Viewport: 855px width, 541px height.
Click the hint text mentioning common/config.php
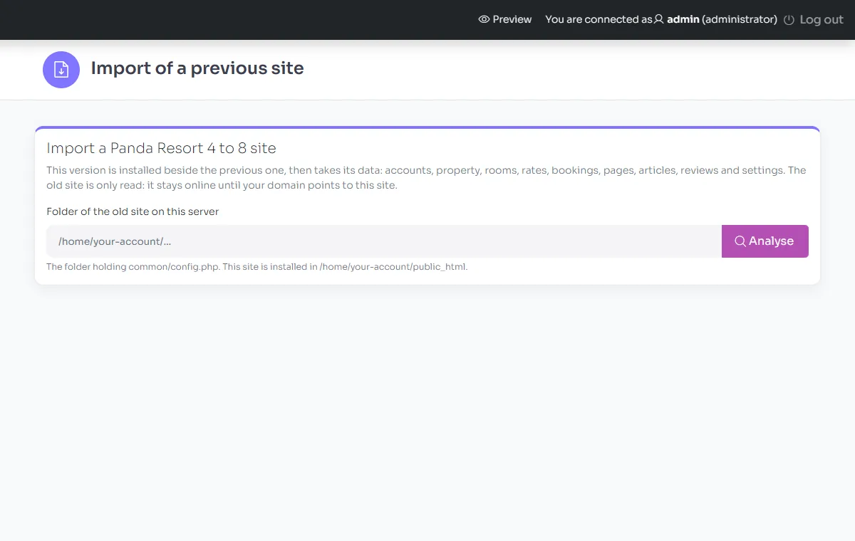256,267
